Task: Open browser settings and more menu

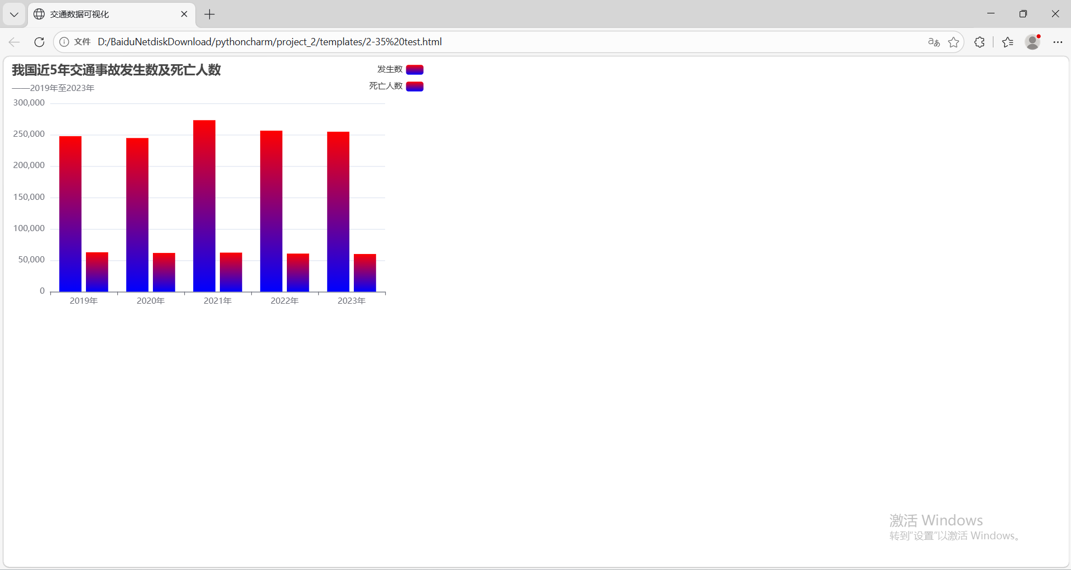Action: point(1058,42)
